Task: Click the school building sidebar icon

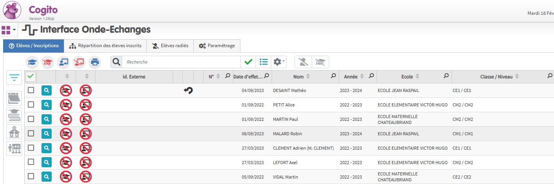Action: pos(14,132)
